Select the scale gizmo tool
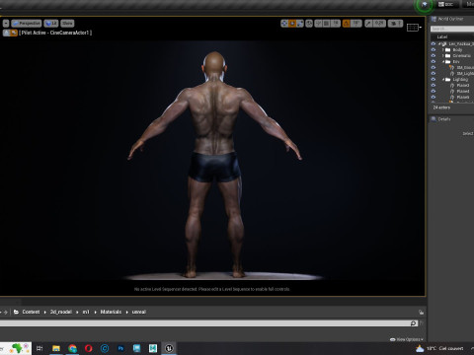Screen dimensions: 474x355 (x=300, y=24)
